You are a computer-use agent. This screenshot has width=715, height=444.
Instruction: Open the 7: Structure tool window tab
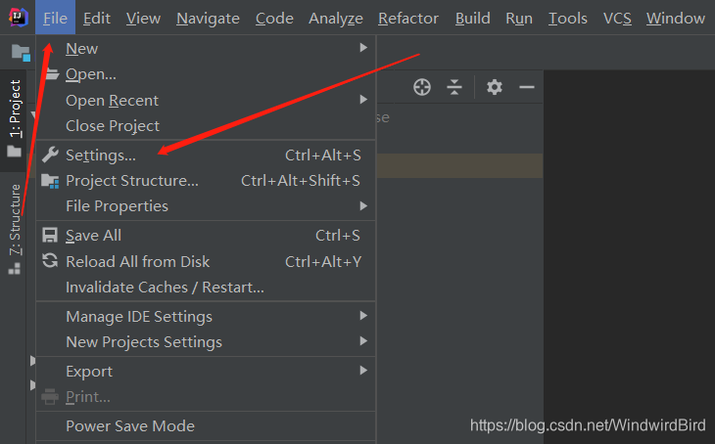15,229
